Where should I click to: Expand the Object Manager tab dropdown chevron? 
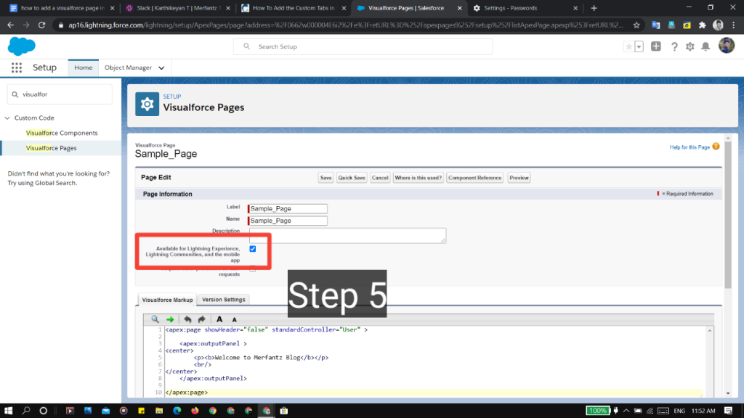coord(161,68)
